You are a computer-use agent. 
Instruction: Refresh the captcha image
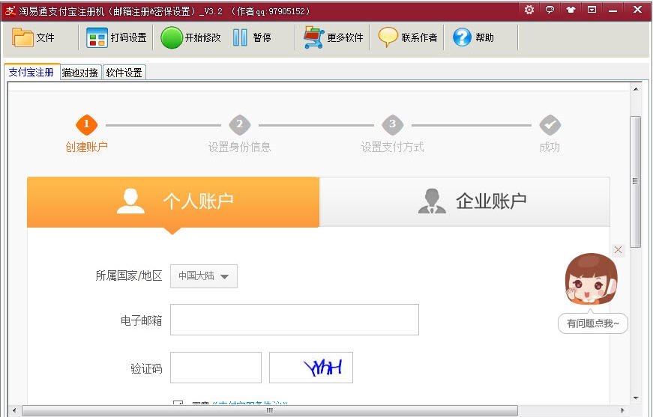coord(311,368)
